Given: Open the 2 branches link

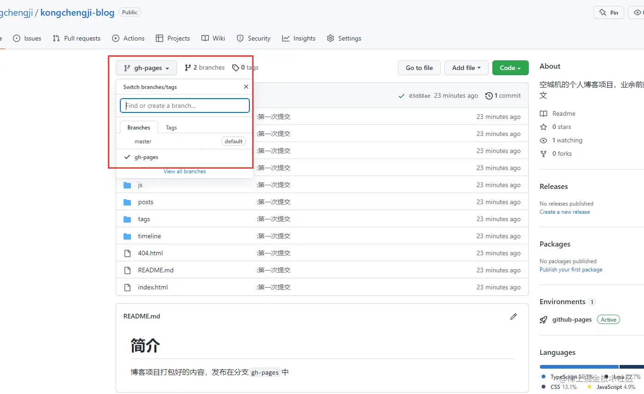Looking at the screenshot, I should point(205,68).
